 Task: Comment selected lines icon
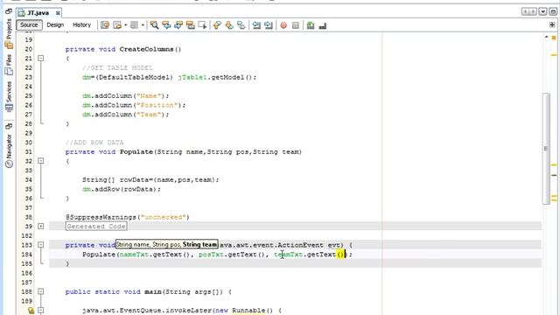[311, 25]
